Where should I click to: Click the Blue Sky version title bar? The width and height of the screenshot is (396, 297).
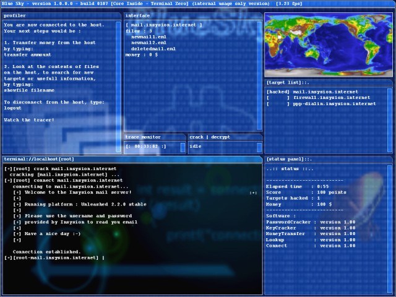(x=198, y=4)
